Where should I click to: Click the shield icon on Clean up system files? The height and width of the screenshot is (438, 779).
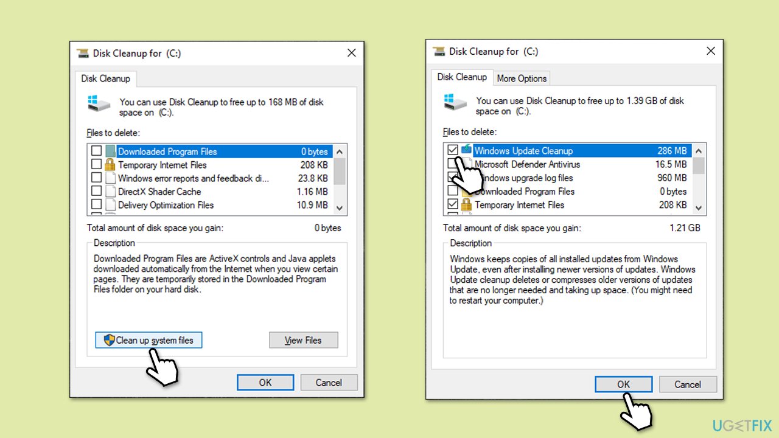coord(110,340)
